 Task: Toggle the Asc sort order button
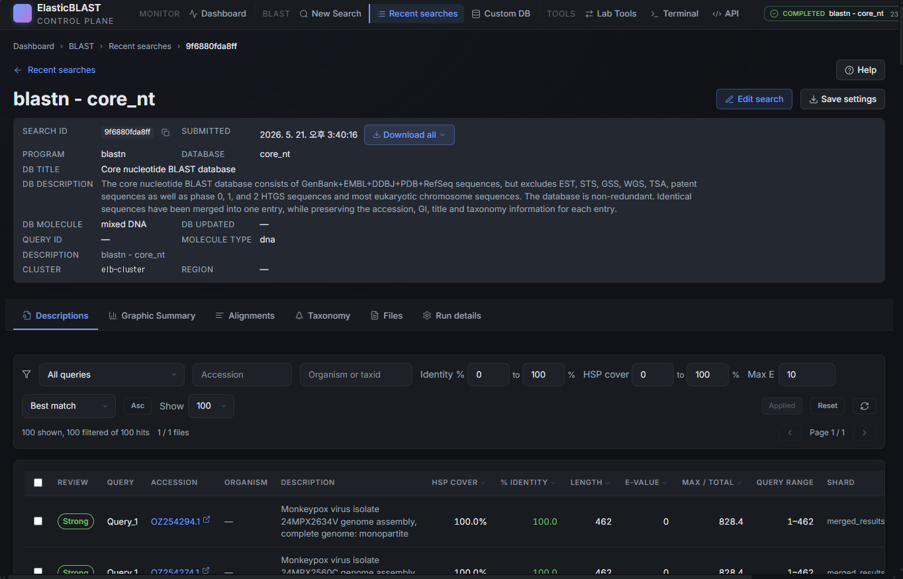coord(138,406)
